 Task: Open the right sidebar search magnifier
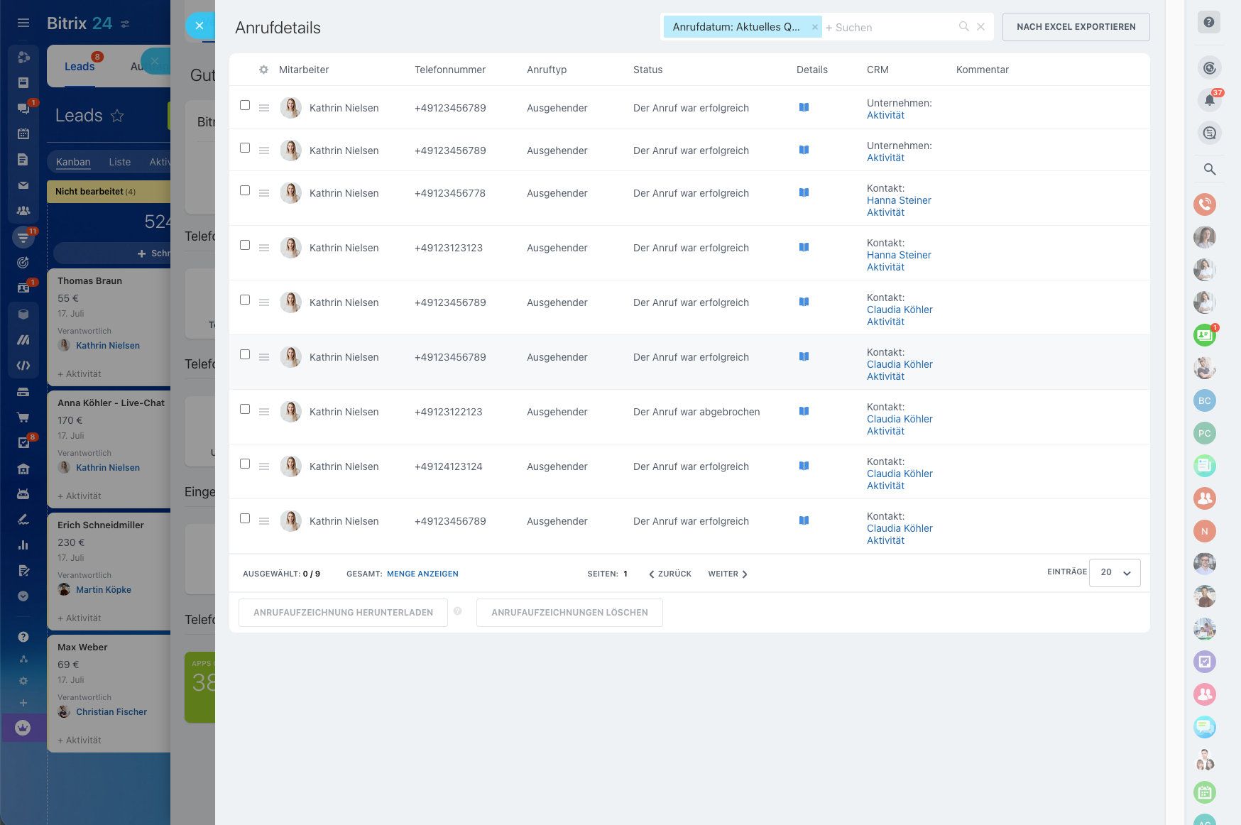1209,169
